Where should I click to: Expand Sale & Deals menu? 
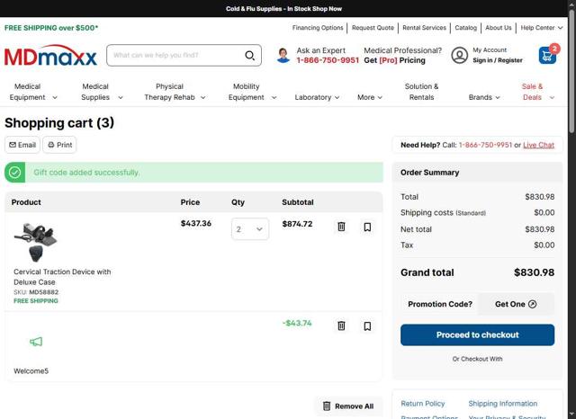tap(538, 92)
